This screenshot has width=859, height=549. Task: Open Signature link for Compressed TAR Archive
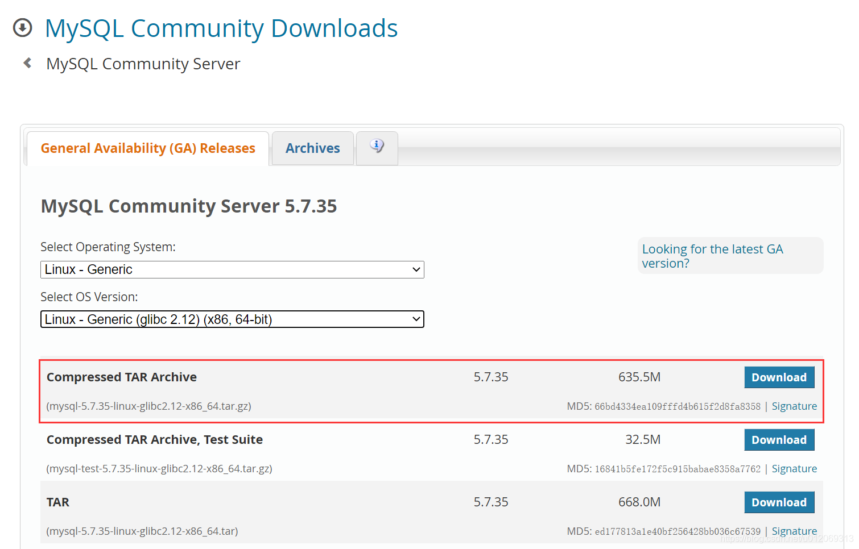[794, 406]
